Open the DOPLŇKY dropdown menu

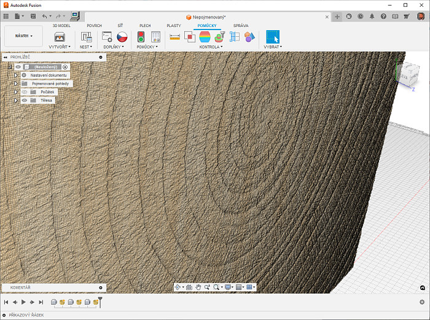[x=114, y=47]
